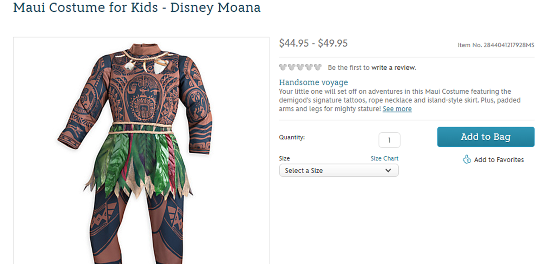
Task: Click the fourth Mickey rating icon
Action: point(309,67)
